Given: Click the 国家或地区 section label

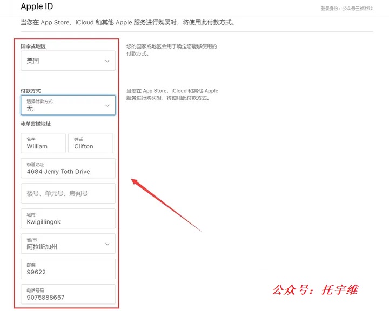Looking at the screenshot, I should pyautogui.click(x=33, y=46).
